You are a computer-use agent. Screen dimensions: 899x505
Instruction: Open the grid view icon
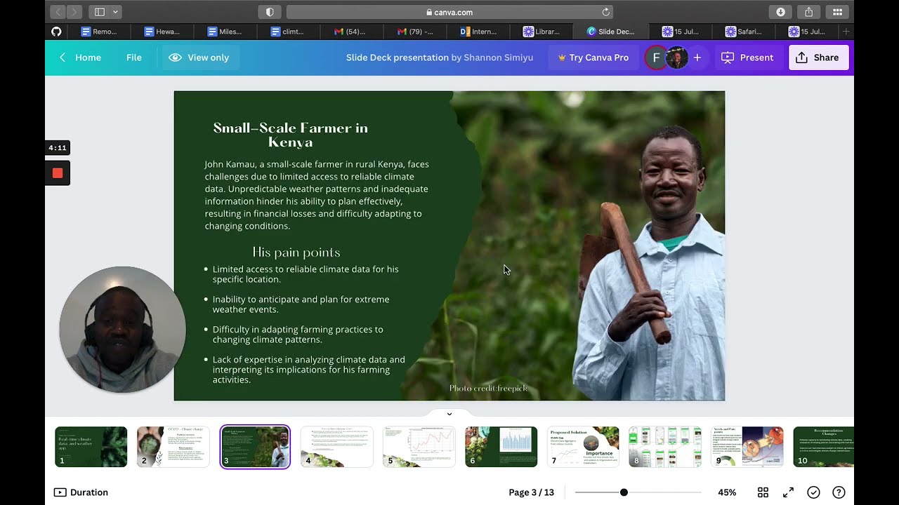(763, 492)
